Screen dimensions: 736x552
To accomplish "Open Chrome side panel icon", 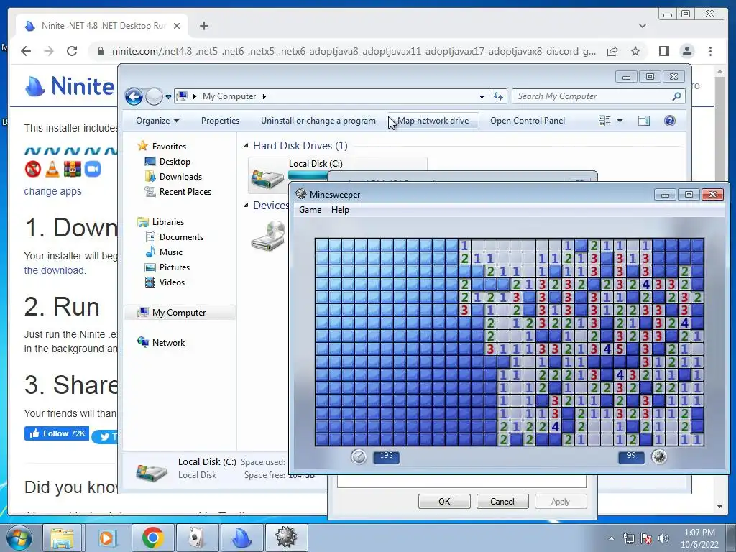I will (663, 51).
